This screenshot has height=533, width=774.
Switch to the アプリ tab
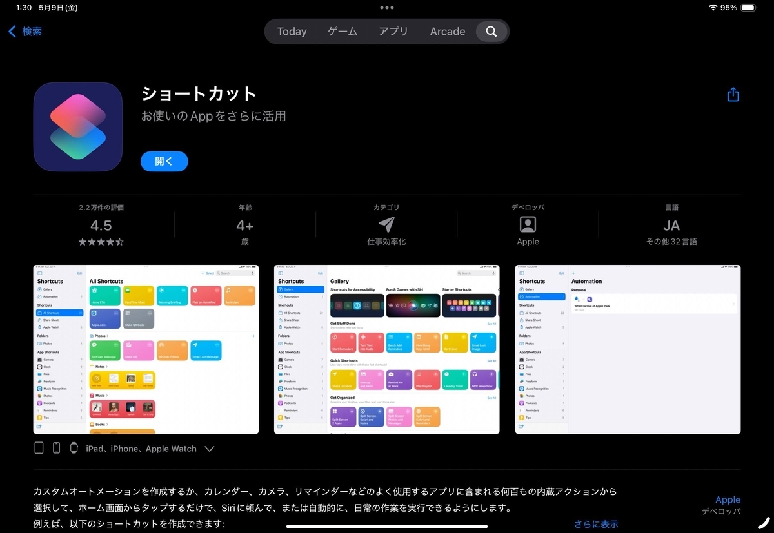(393, 32)
